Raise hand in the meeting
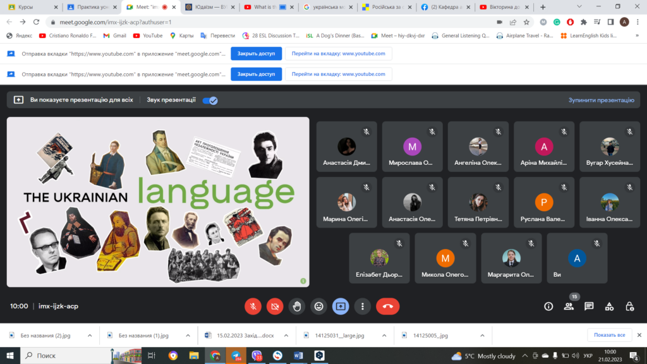This screenshot has height=364, width=647. click(297, 306)
